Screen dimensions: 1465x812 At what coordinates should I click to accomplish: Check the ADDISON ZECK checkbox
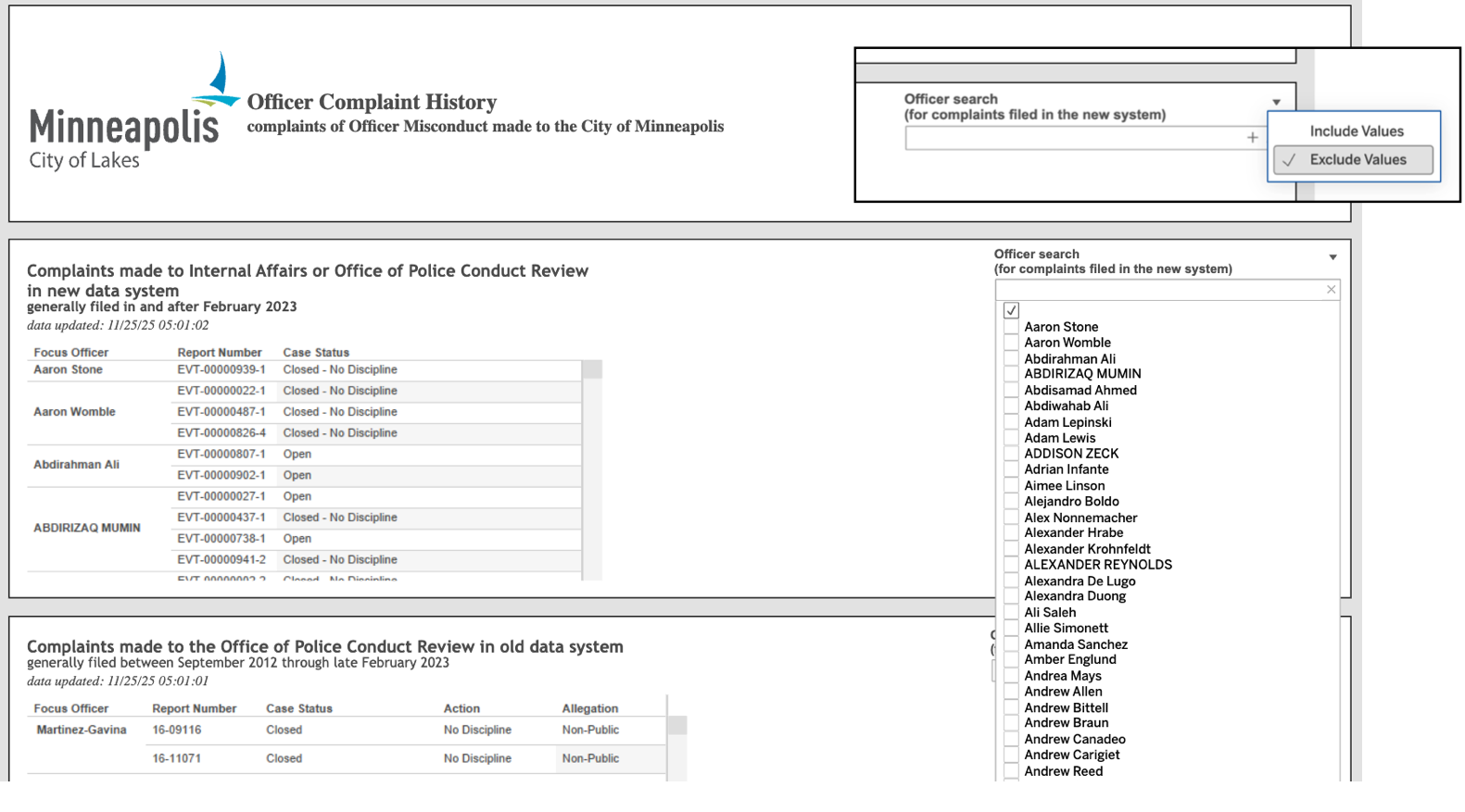tap(1011, 455)
